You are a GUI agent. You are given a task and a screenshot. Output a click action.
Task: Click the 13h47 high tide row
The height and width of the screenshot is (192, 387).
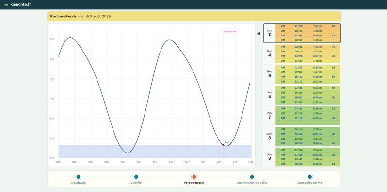(308, 35)
